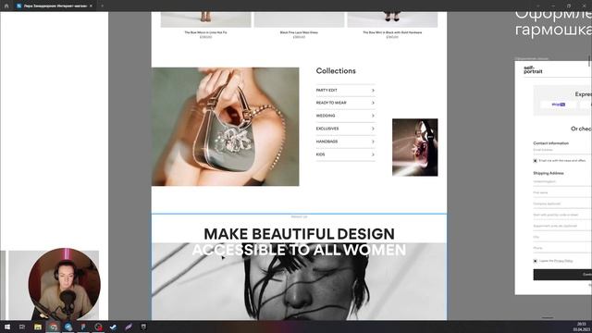Click Black Fine Lace Maxi Dress title
Screen dimensions: 592x333
click(x=299, y=32)
